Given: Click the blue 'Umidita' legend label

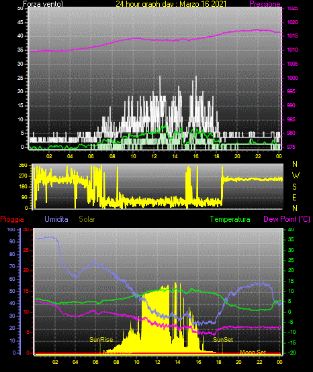Looking at the screenshot, I should click(56, 219).
